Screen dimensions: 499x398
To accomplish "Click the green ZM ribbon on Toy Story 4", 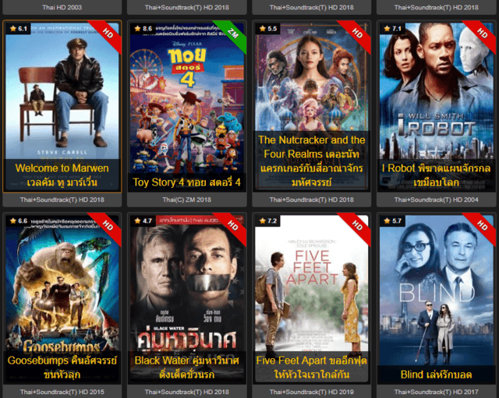I will coord(232,34).
